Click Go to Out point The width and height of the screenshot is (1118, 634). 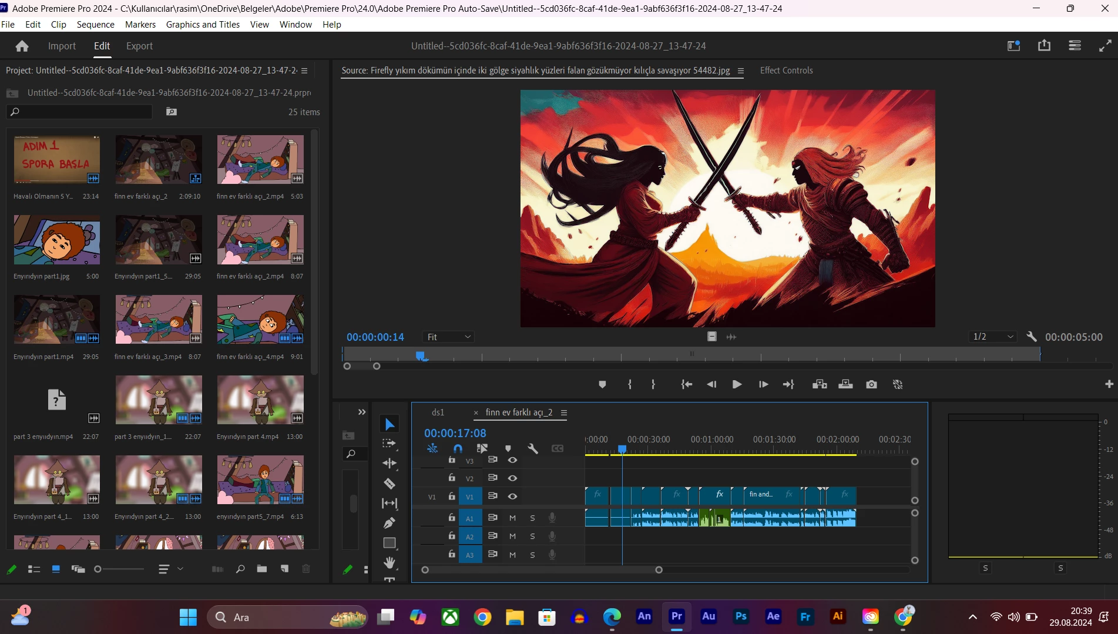point(788,384)
